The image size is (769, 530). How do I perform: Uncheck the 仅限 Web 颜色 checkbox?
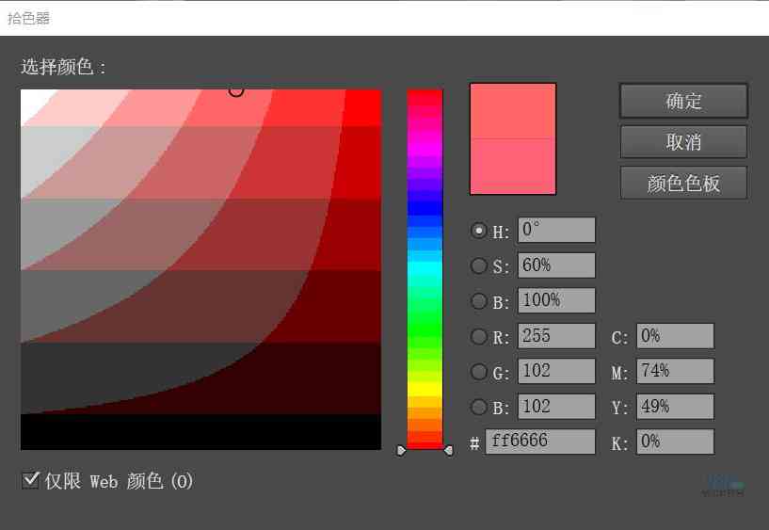(x=30, y=480)
